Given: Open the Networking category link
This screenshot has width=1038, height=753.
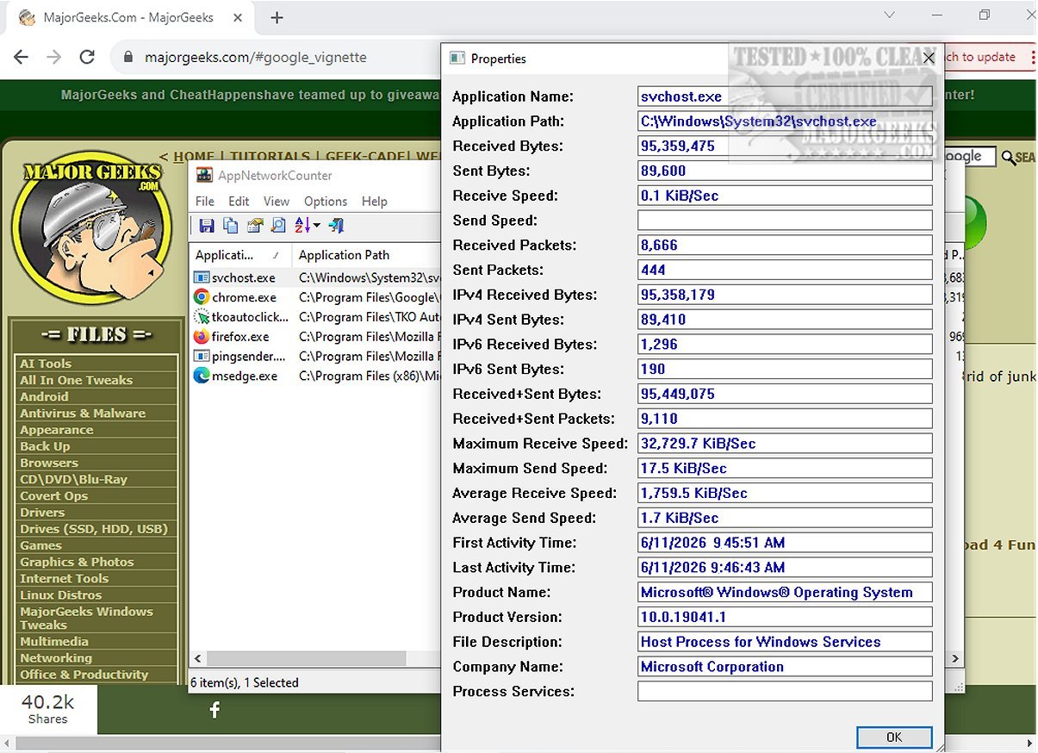Looking at the screenshot, I should [x=56, y=658].
